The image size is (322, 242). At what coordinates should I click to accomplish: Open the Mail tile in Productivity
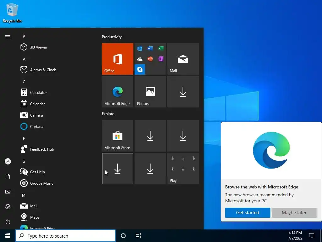[183, 59]
